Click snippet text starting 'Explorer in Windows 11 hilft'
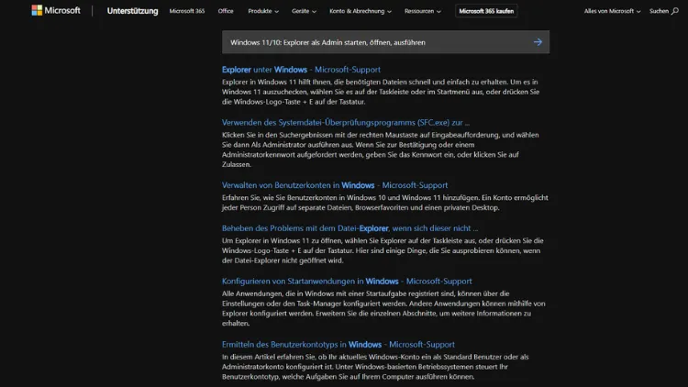This screenshot has width=688, height=387. [381, 92]
